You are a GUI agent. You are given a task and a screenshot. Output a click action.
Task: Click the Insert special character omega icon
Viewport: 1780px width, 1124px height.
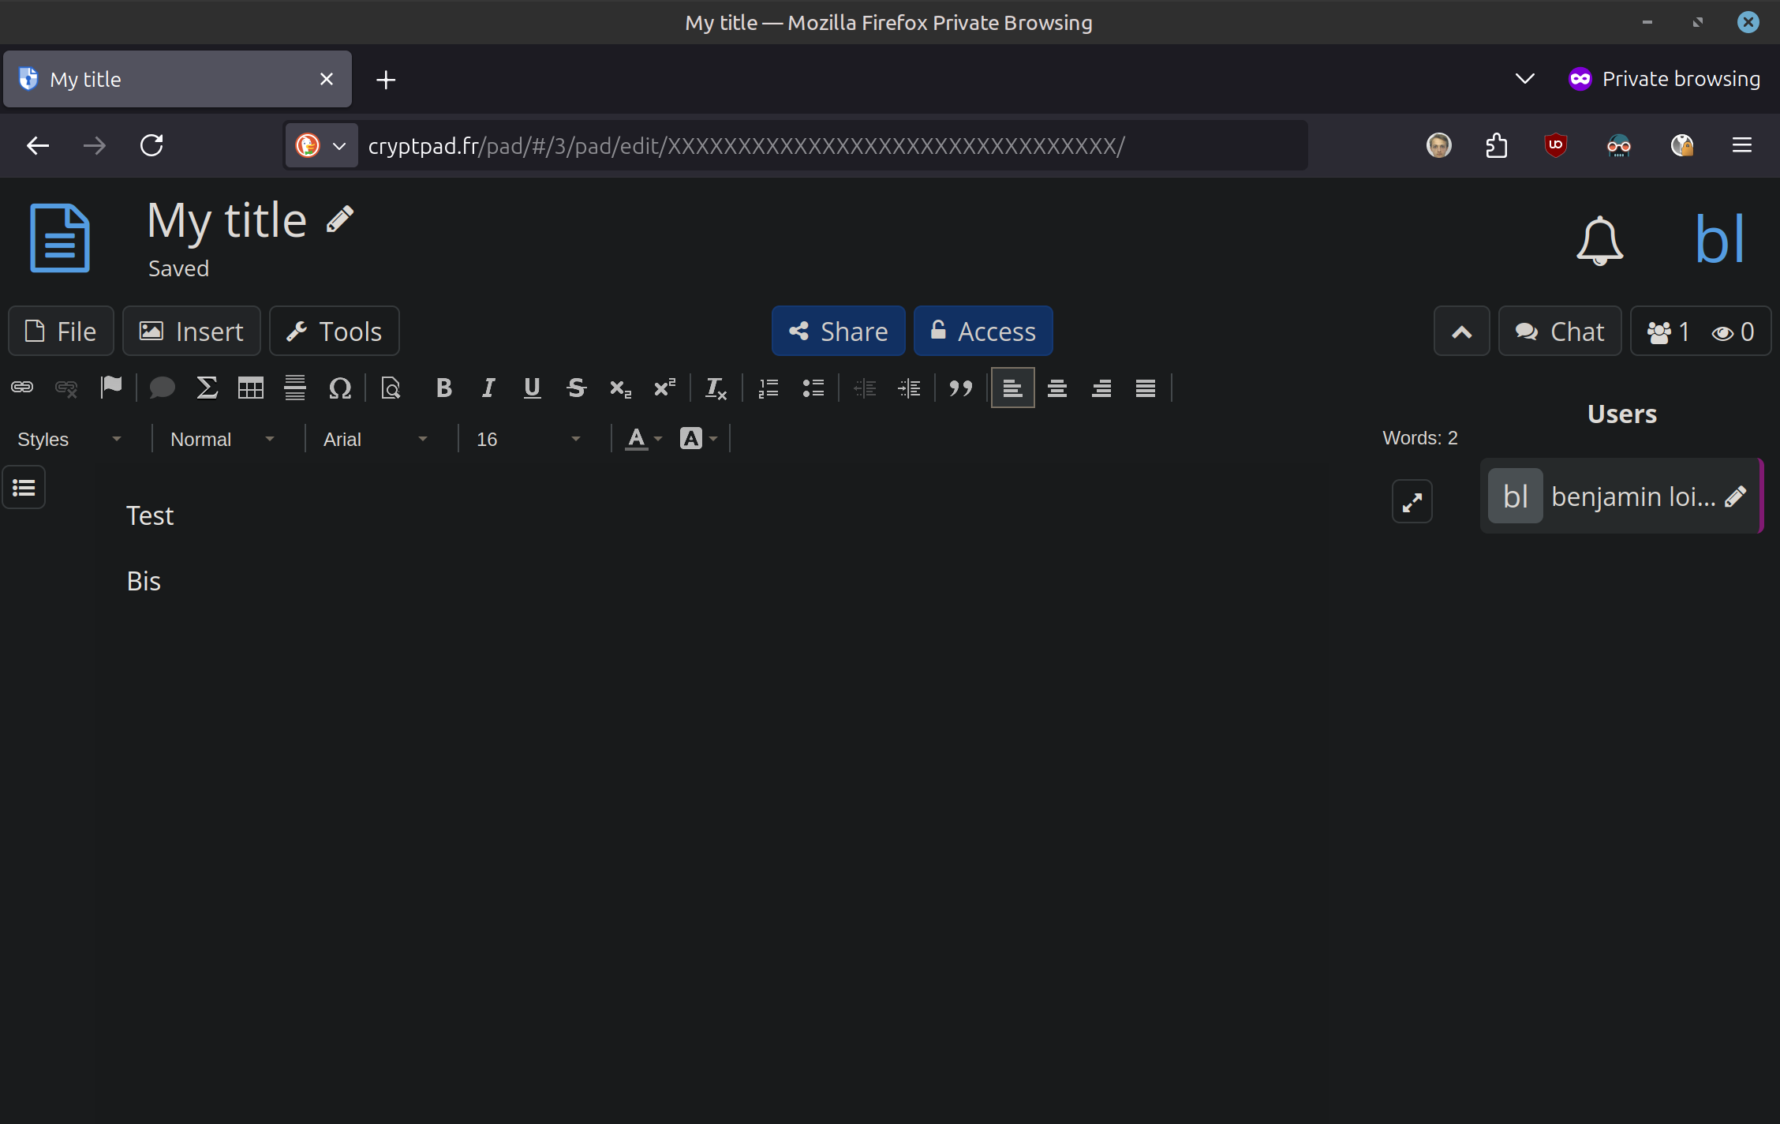click(x=339, y=388)
